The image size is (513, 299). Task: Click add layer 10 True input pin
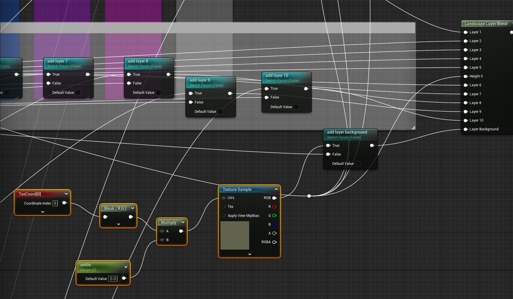(266, 89)
